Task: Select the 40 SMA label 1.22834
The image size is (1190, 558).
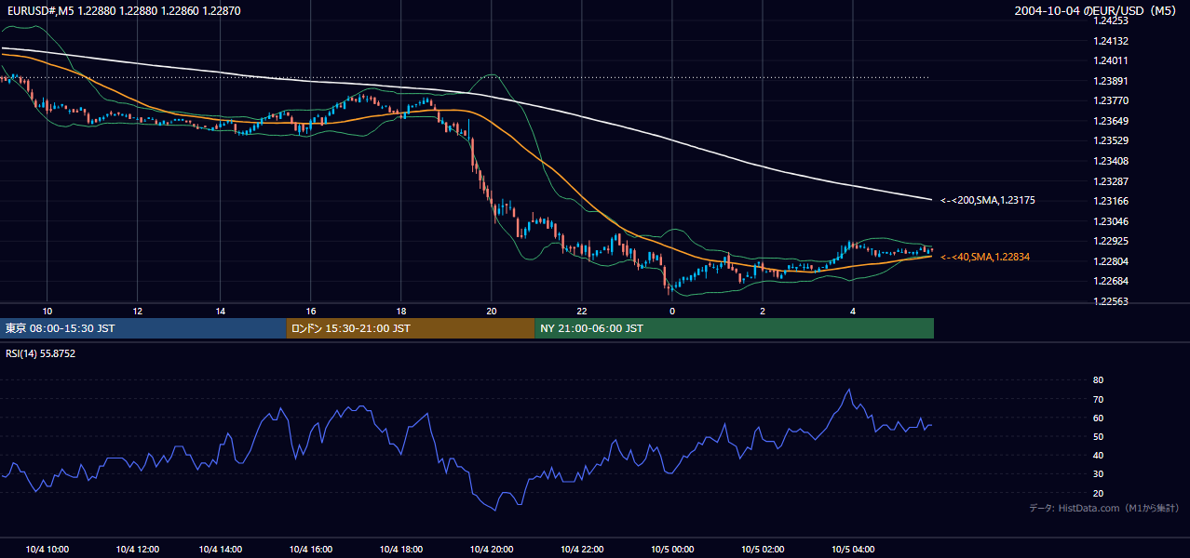Action: 985,257
